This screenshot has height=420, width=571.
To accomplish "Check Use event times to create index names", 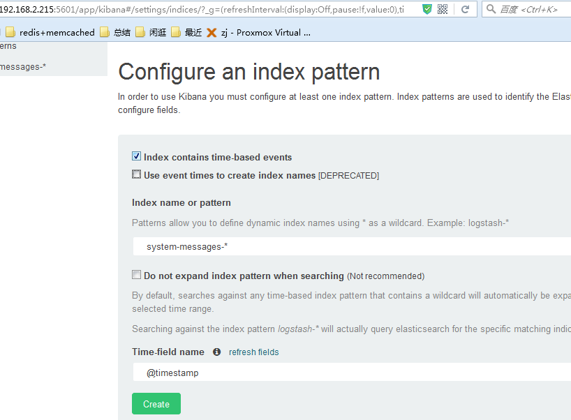I will (x=136, y=174).
